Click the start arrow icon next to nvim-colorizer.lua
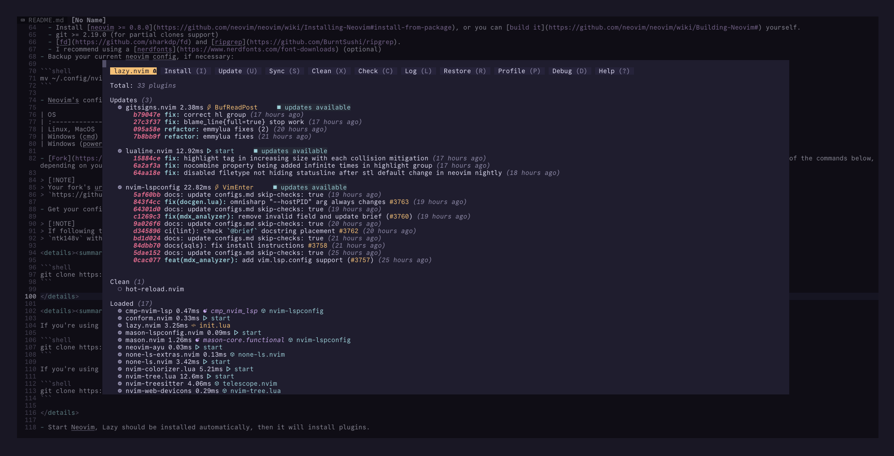This screenshot has height=456, width=894. [x=228, y=369]
